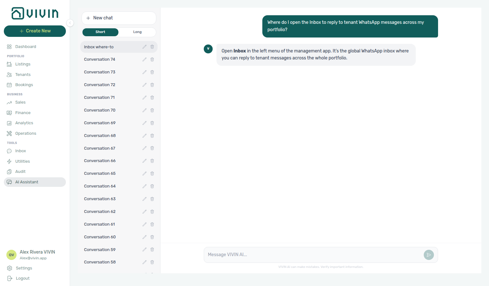Delete Conversation 64
489x286 pixels.
pos(152,186)
